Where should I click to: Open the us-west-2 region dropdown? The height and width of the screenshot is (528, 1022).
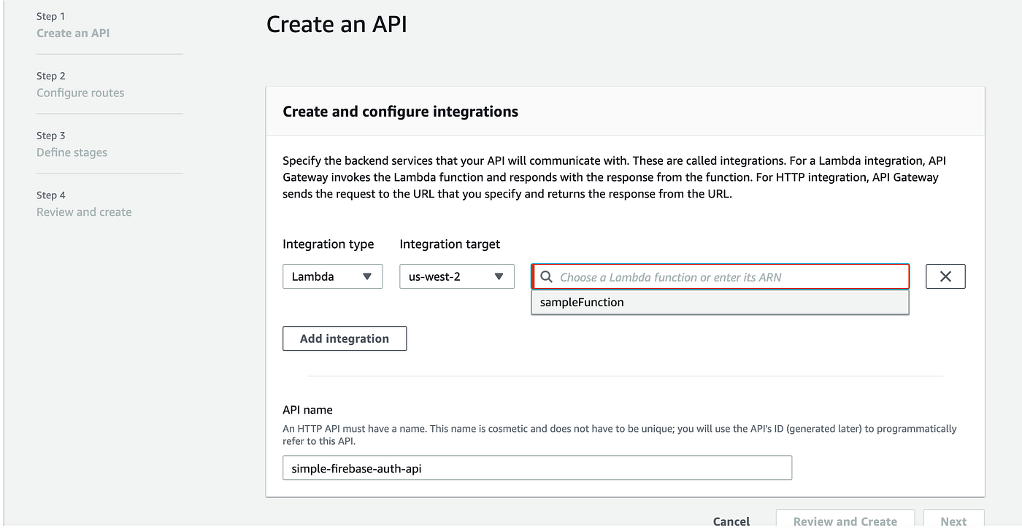click(x=456, y=276)
